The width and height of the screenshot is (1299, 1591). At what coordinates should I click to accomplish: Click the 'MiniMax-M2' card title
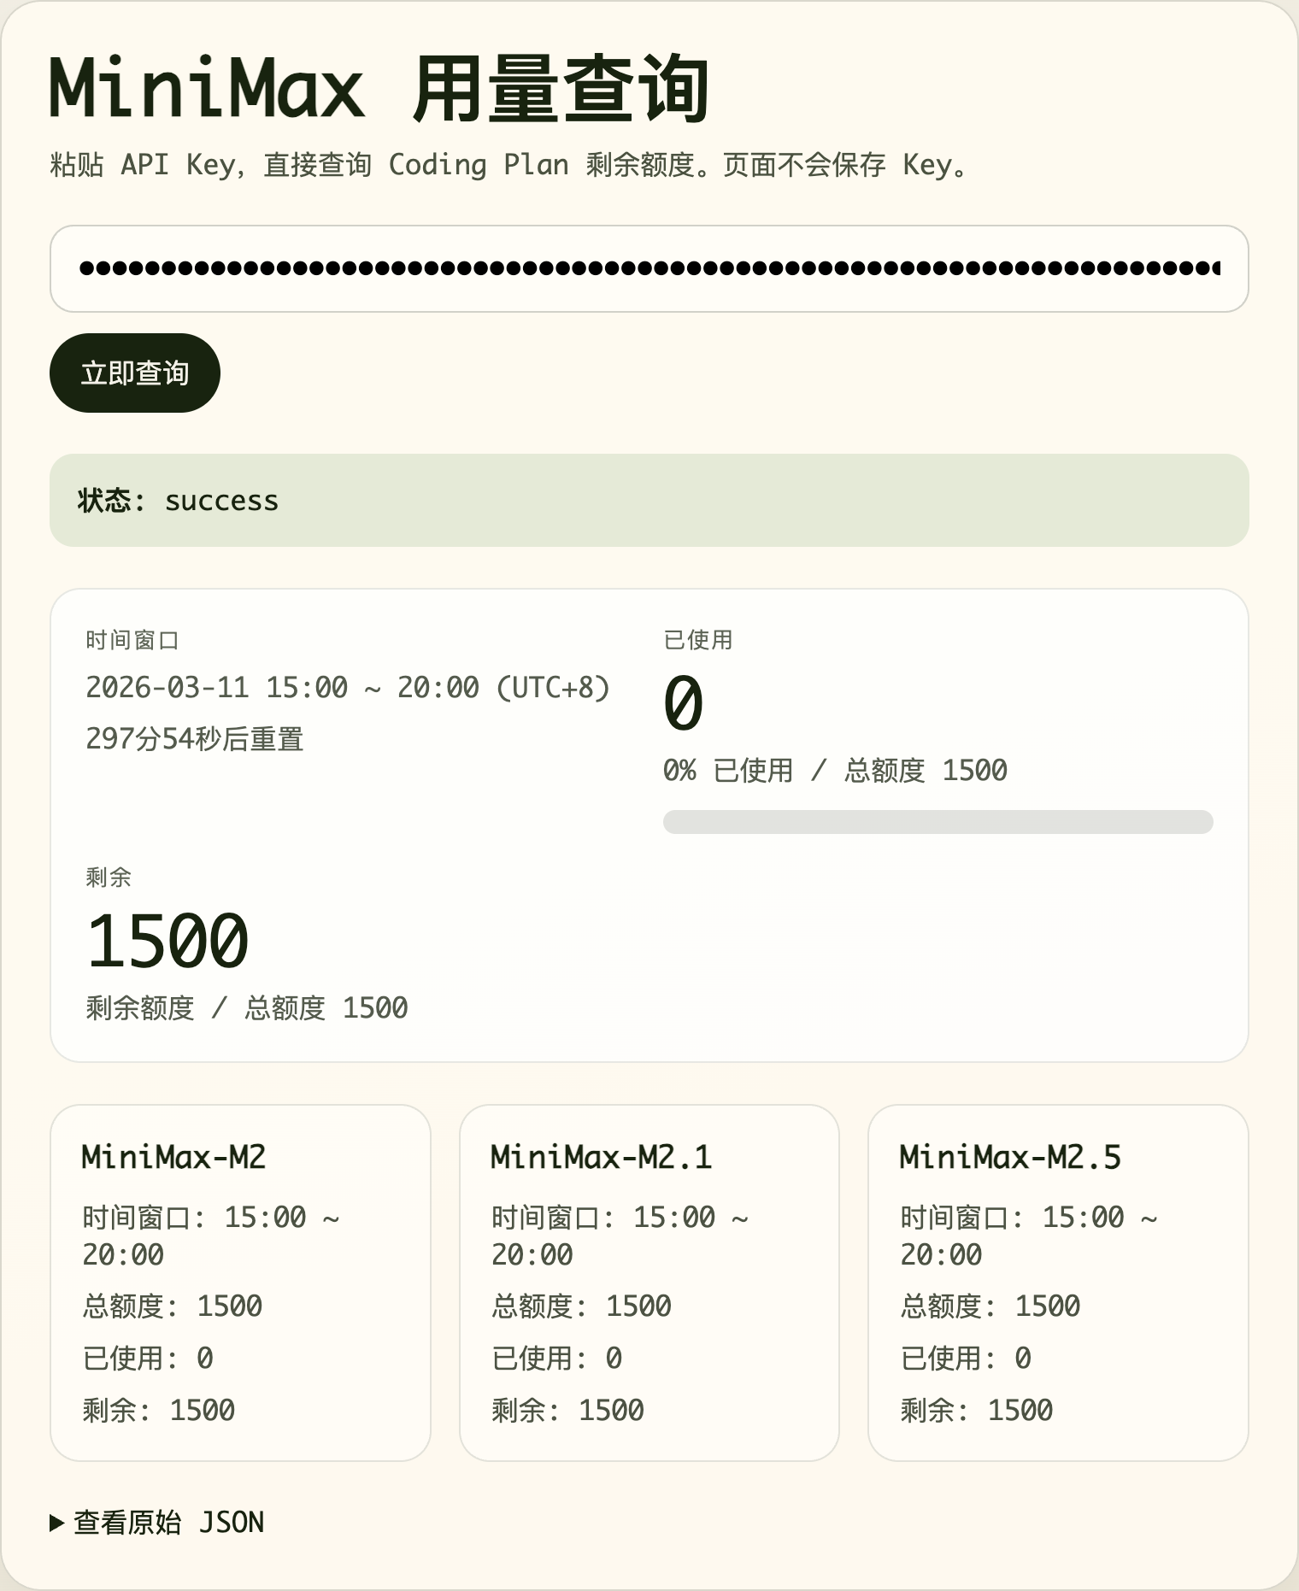pos(173,1157)
